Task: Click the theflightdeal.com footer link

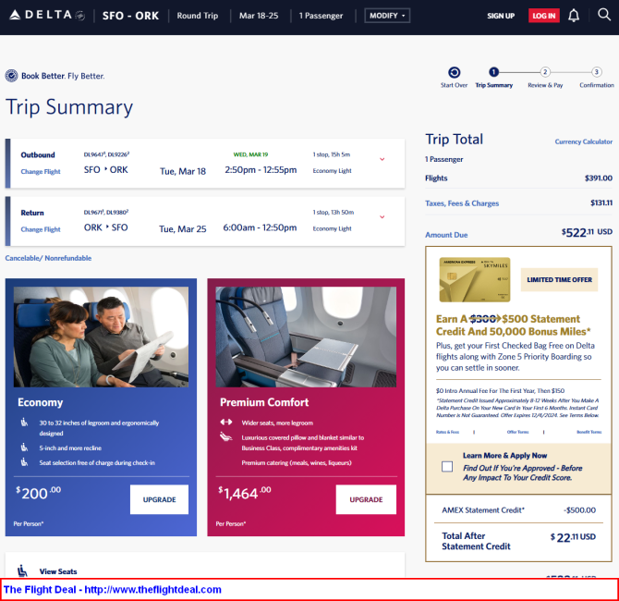Action: pos(152,589)
